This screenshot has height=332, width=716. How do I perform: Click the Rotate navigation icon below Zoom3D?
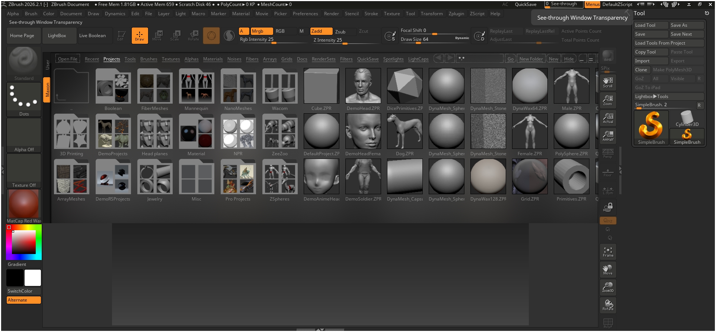pyautogui.click(x=608, y=305)
